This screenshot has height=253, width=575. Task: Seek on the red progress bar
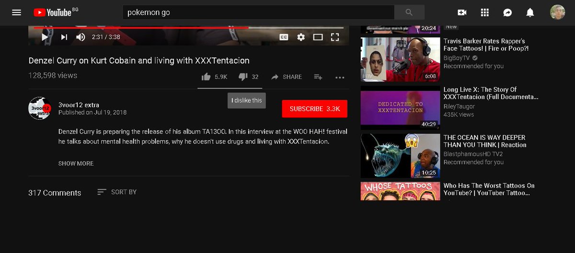(x=188, y=28)
